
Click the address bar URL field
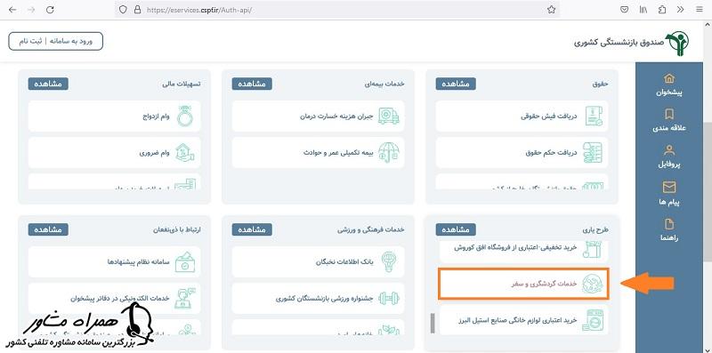[x=337, y=10]
